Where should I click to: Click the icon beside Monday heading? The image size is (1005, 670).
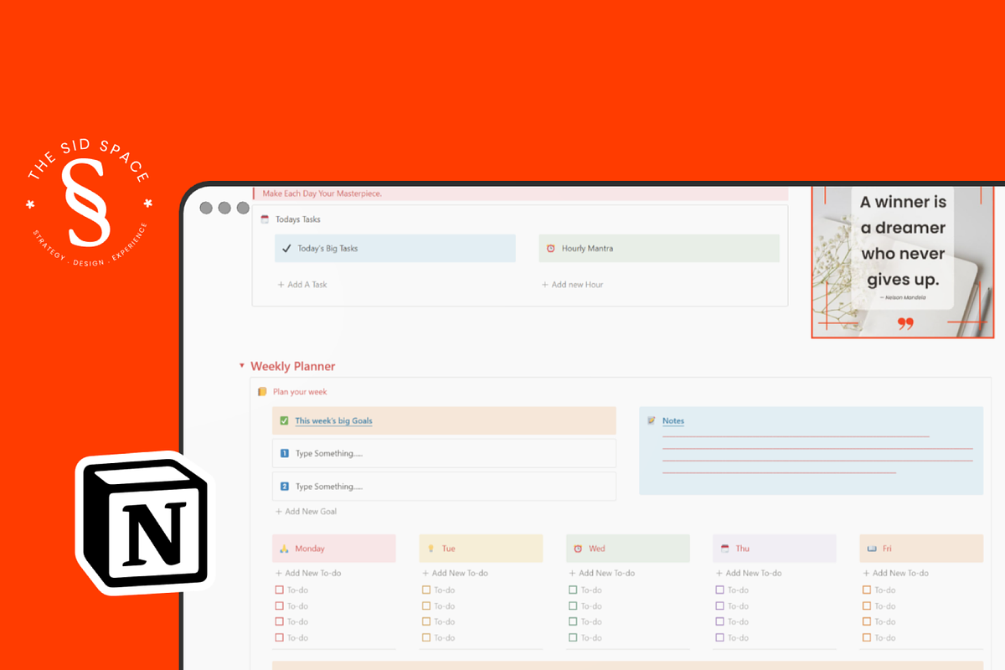point(284,549)
